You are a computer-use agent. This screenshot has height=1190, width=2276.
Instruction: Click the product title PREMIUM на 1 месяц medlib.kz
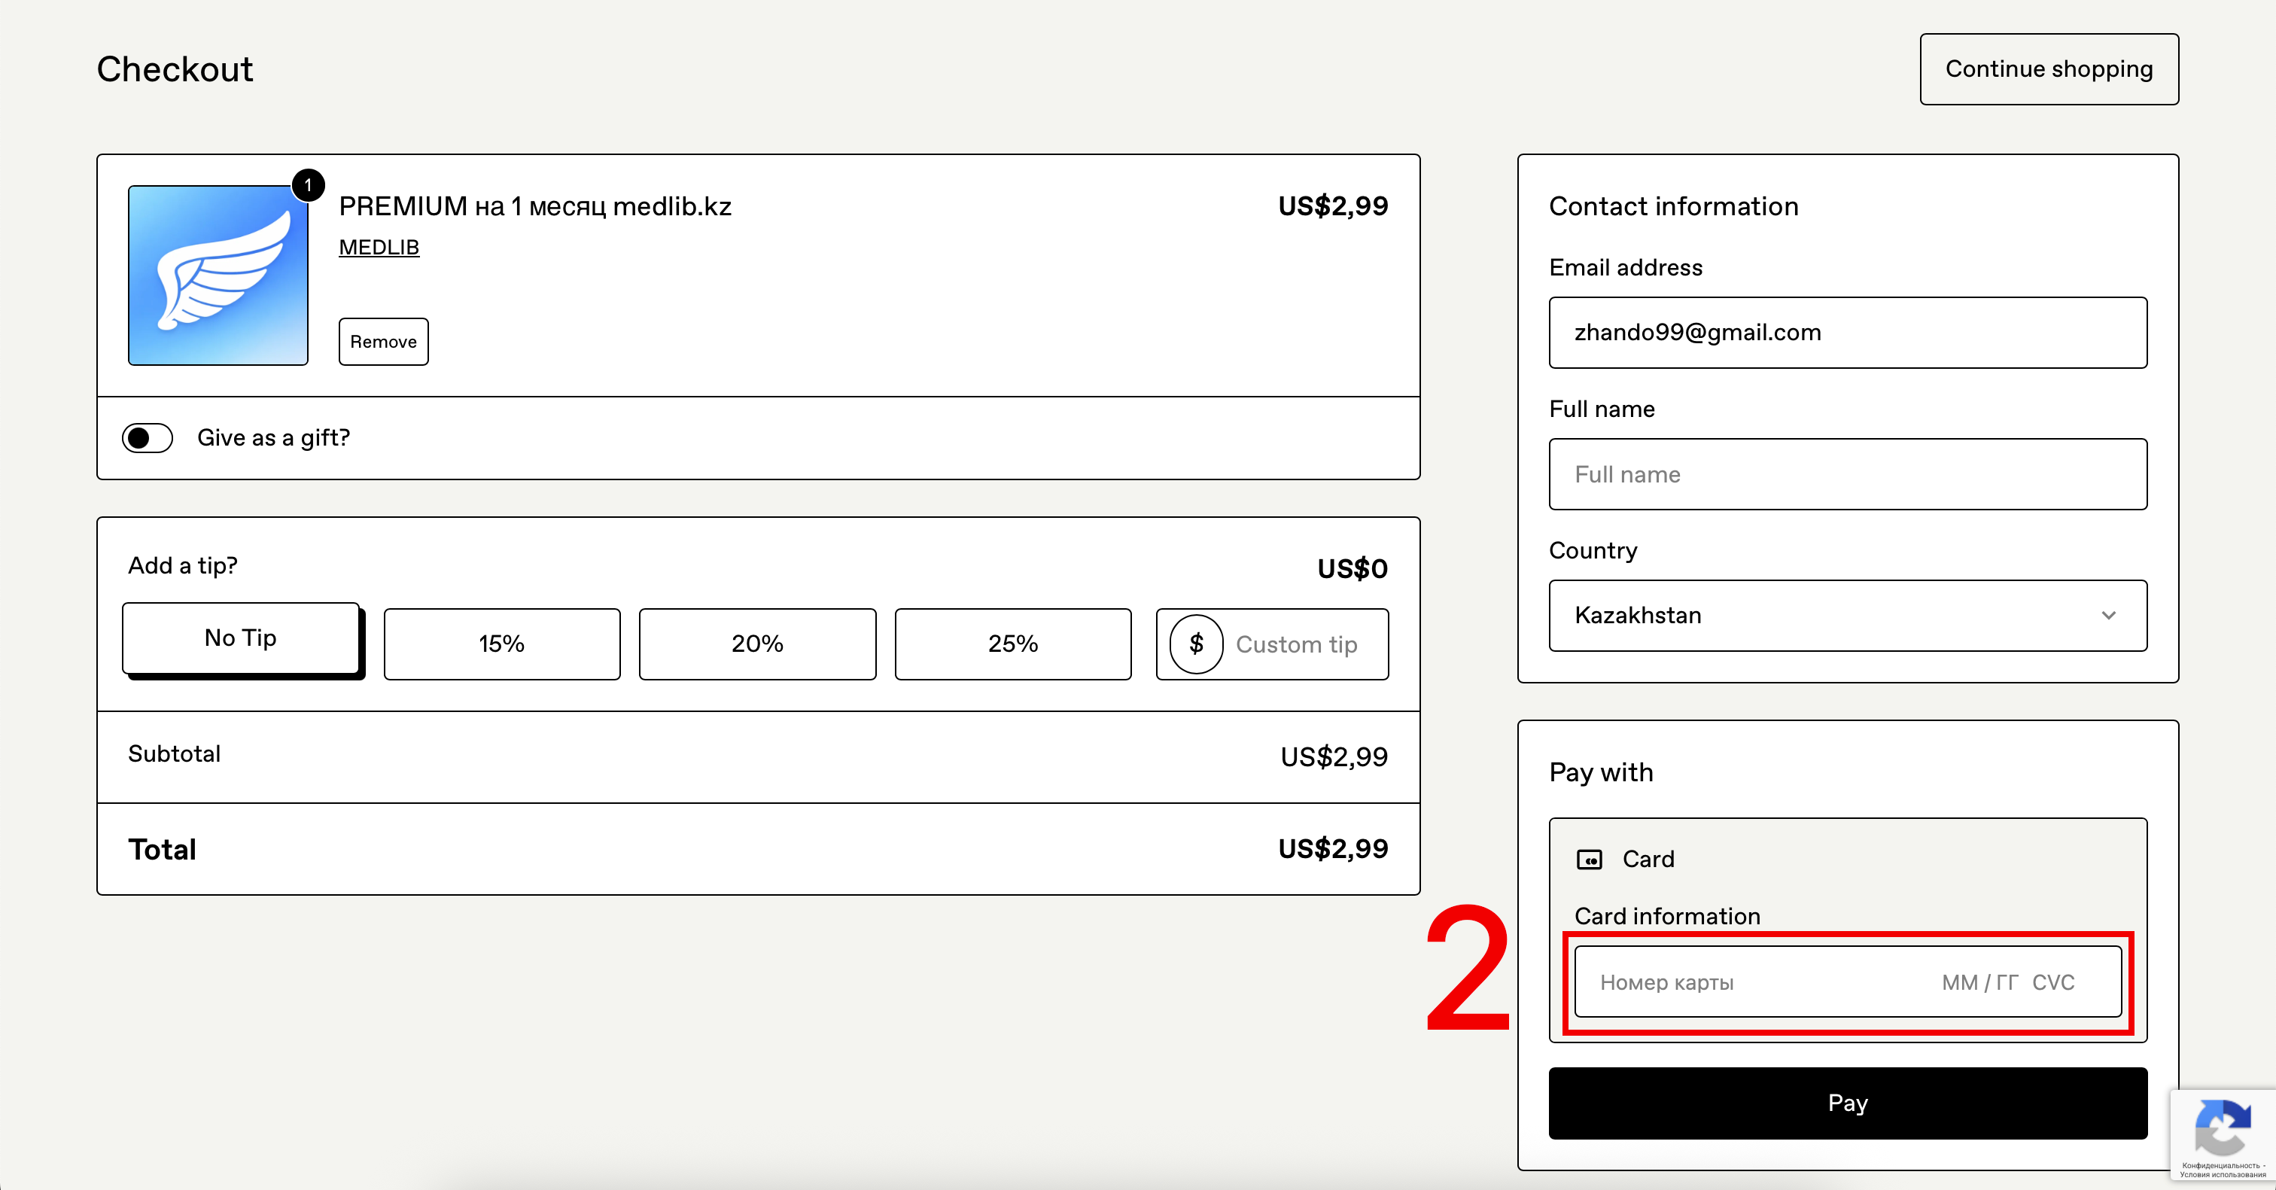pos(535,205)
